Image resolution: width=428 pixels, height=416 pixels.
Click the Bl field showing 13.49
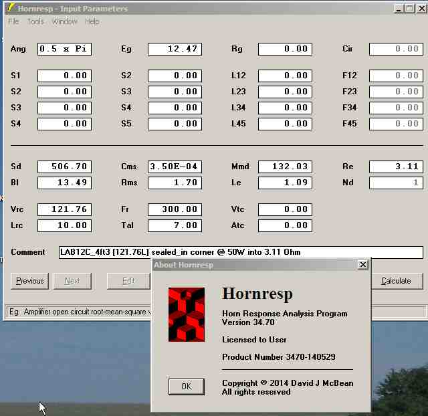pos(64,183)
